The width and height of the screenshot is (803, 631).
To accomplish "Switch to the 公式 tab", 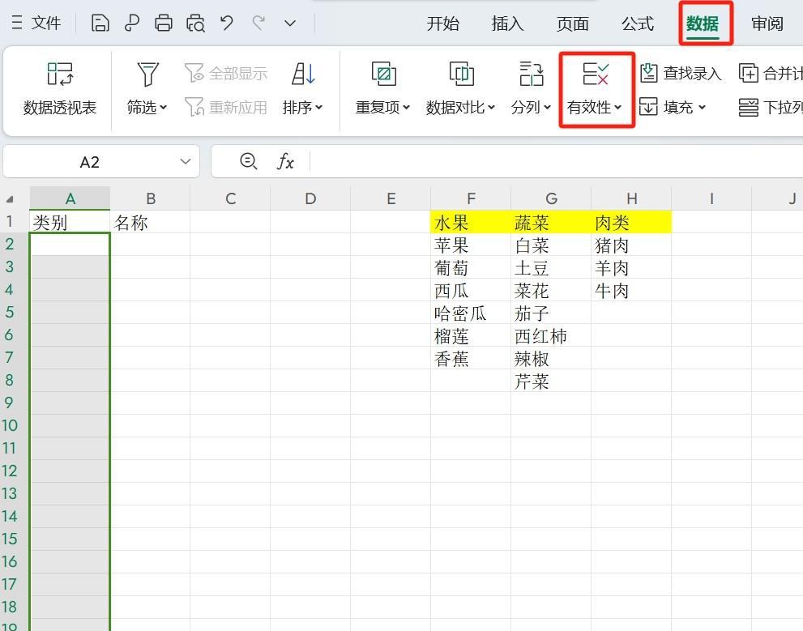I will coord(638,23).
